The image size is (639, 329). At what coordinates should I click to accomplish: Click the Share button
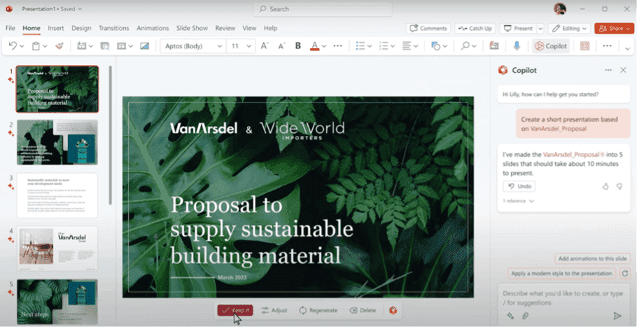point(614,29)
